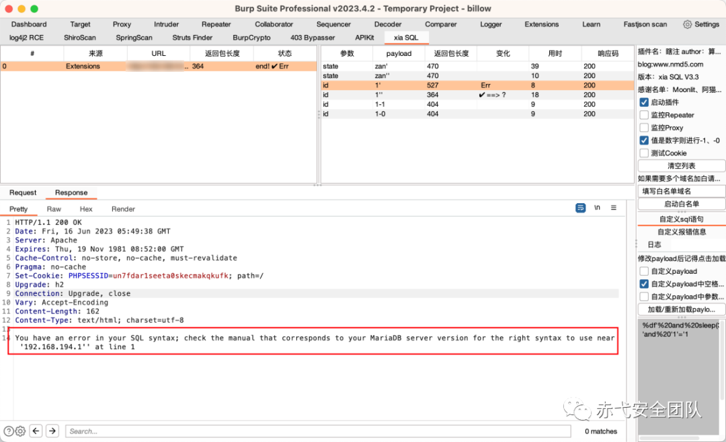Toggle the word-wrap icon in response toolbar
Image resolution: width=726 pixels, height=442 pixels.
[x=580, y=208]
